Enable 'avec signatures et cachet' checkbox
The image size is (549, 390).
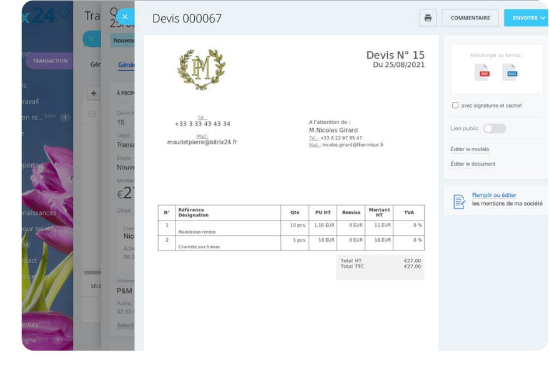[455, 106]
